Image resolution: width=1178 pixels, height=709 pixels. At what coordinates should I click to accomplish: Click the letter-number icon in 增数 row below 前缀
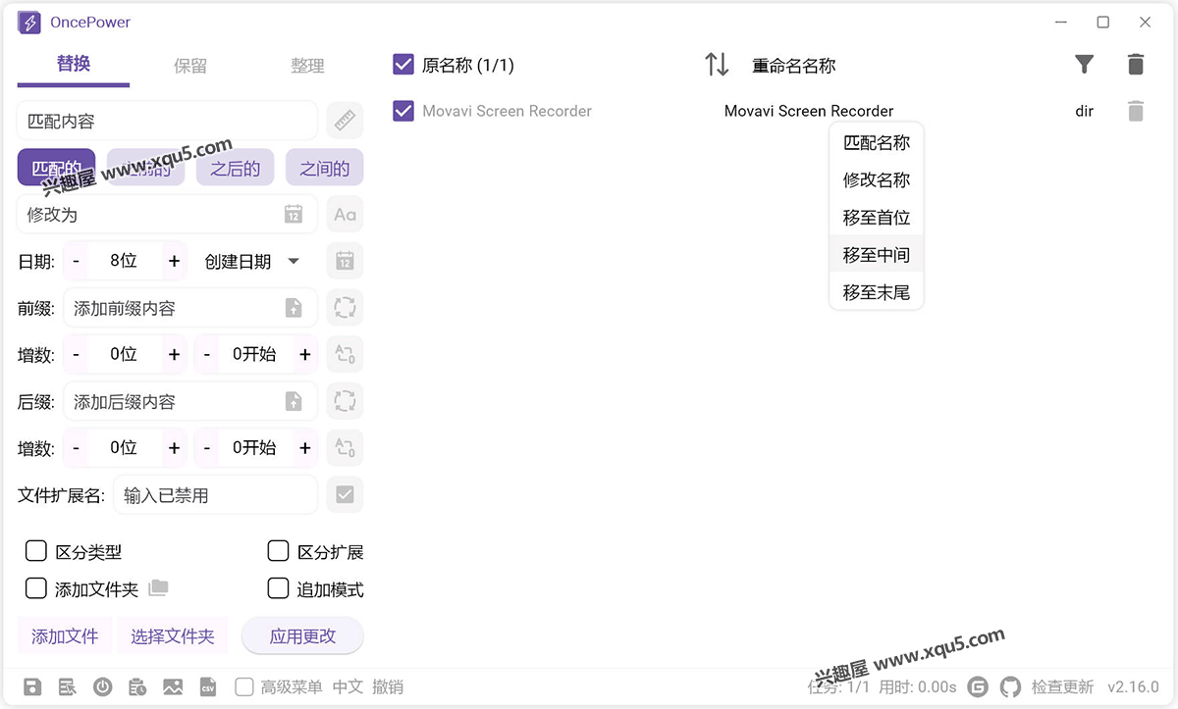(x=345, y=354)
